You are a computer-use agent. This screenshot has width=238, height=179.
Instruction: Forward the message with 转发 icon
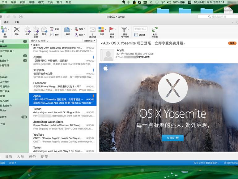click(44, 29)
